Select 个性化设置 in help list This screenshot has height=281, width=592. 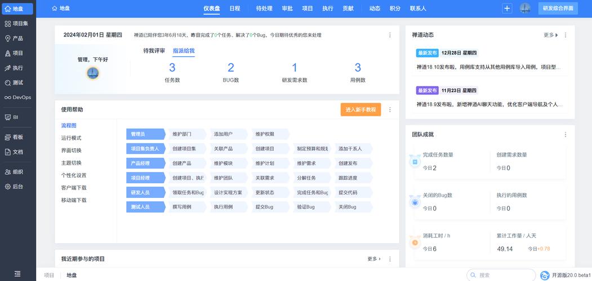[x=74, y=175]
